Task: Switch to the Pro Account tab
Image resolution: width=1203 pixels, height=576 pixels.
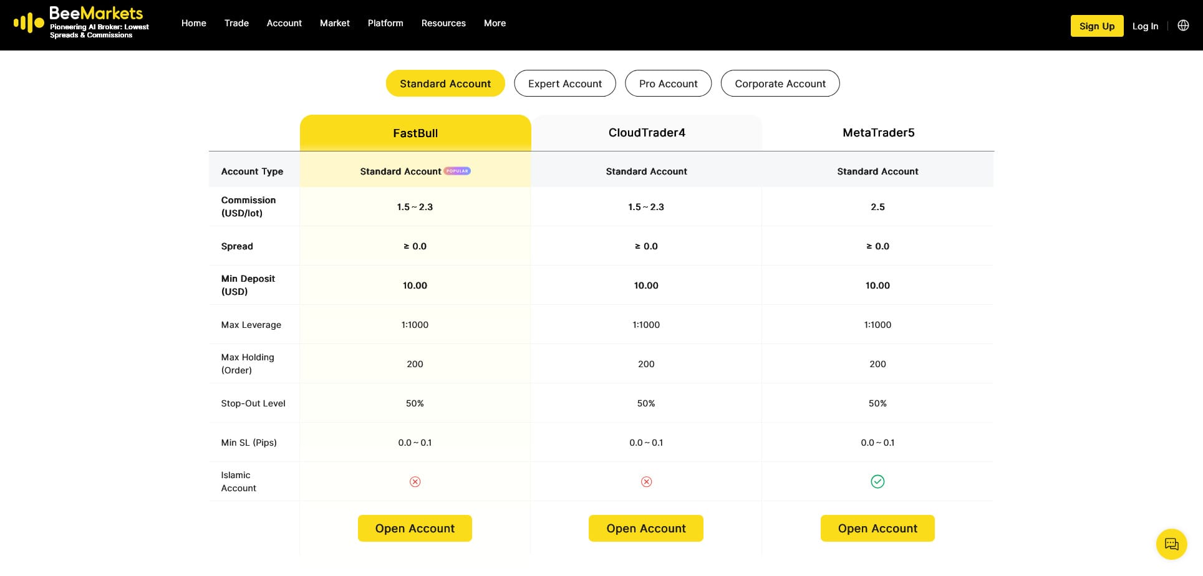Action: coord(669,84)
